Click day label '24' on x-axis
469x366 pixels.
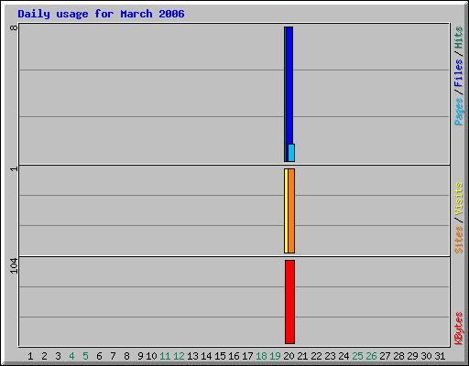344,356
